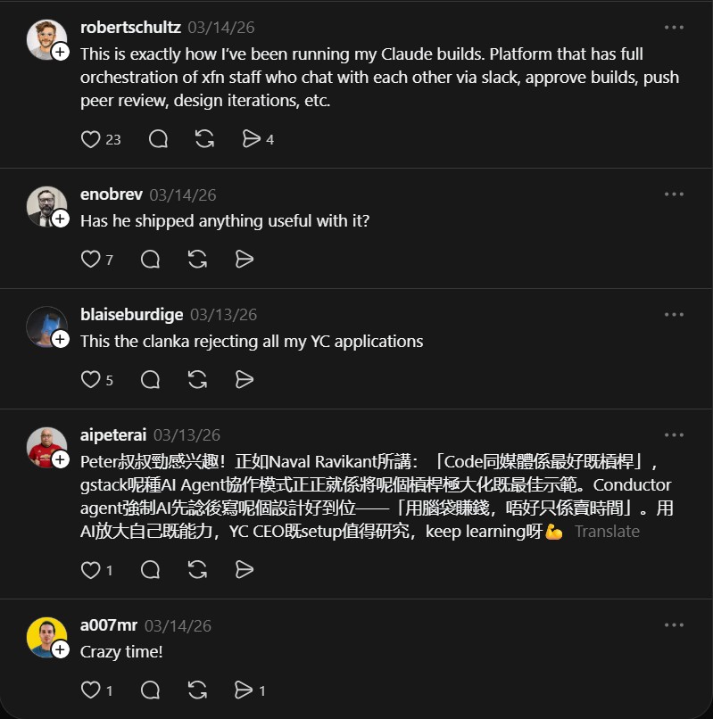
Task: Open the more options menu on robertschultz's reply
Action: [676, 29]
